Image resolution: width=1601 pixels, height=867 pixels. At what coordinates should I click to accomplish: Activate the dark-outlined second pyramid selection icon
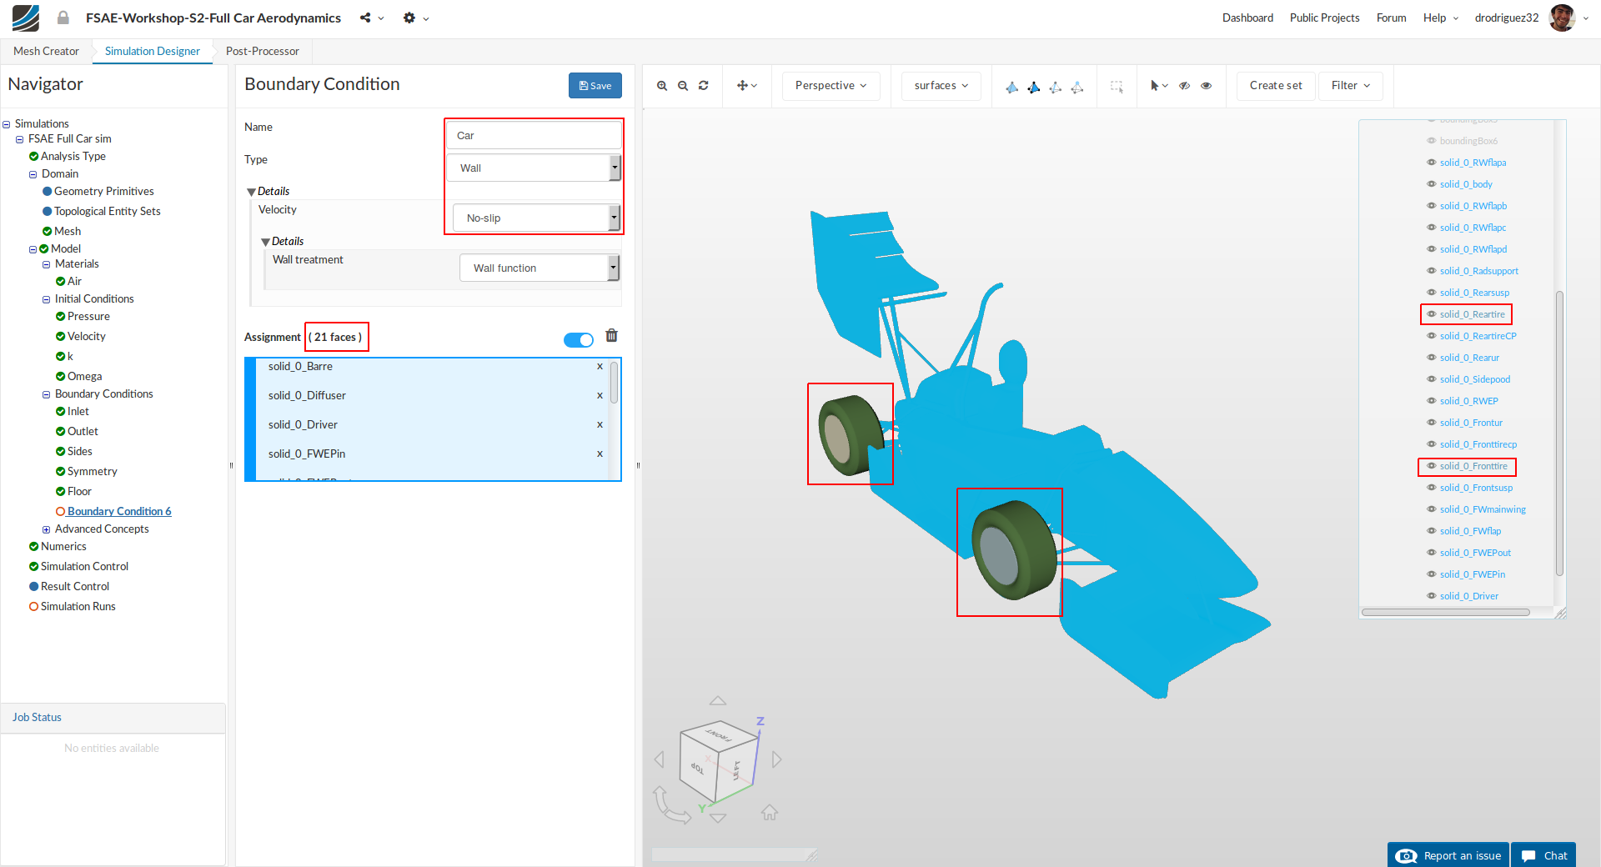click(1034, 87)
